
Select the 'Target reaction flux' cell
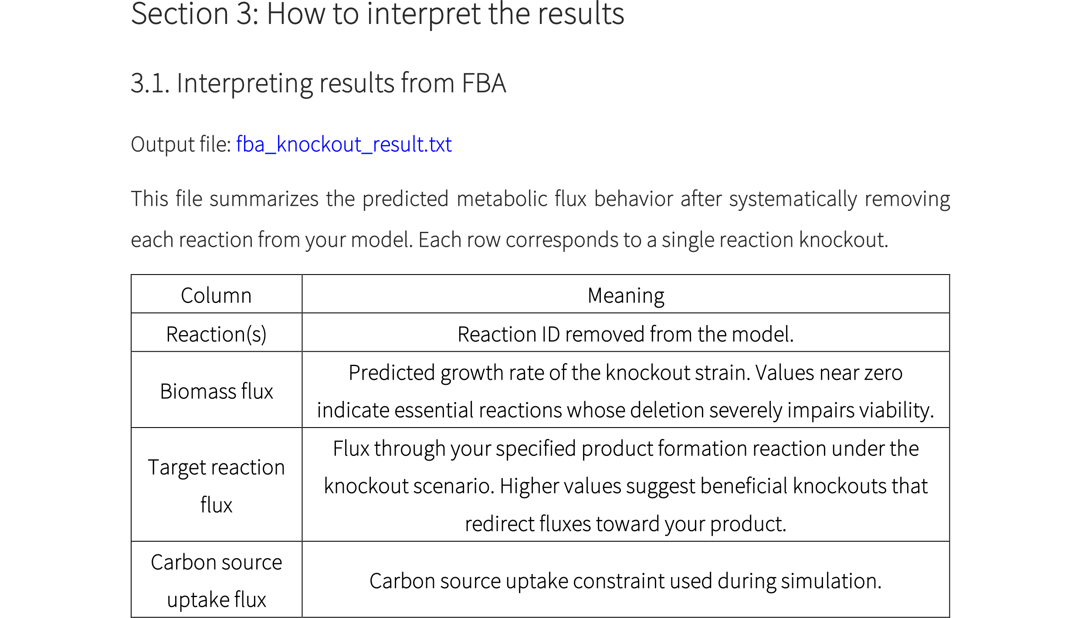tap(216, 486)
